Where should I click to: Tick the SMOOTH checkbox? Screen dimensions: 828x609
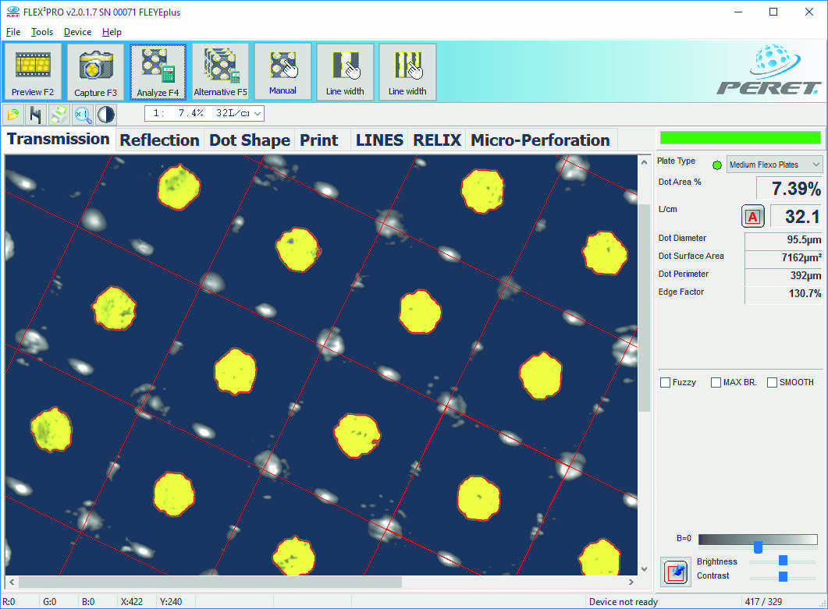(x=773, y=382)
